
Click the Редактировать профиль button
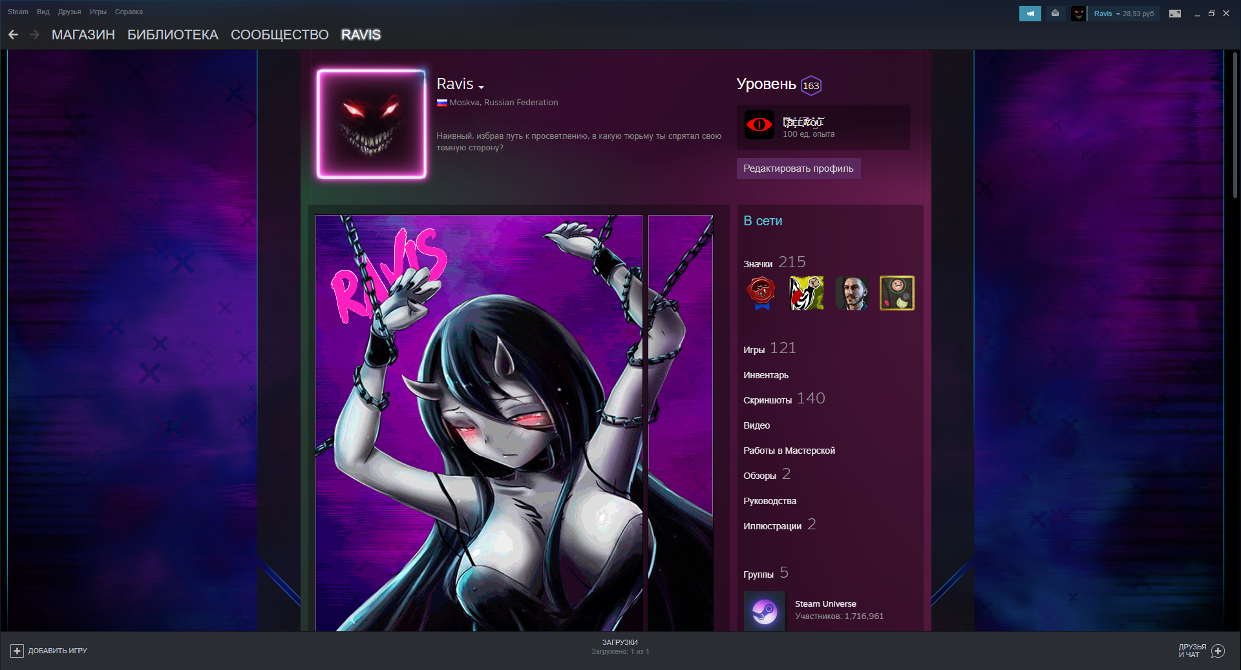[798, 168]
